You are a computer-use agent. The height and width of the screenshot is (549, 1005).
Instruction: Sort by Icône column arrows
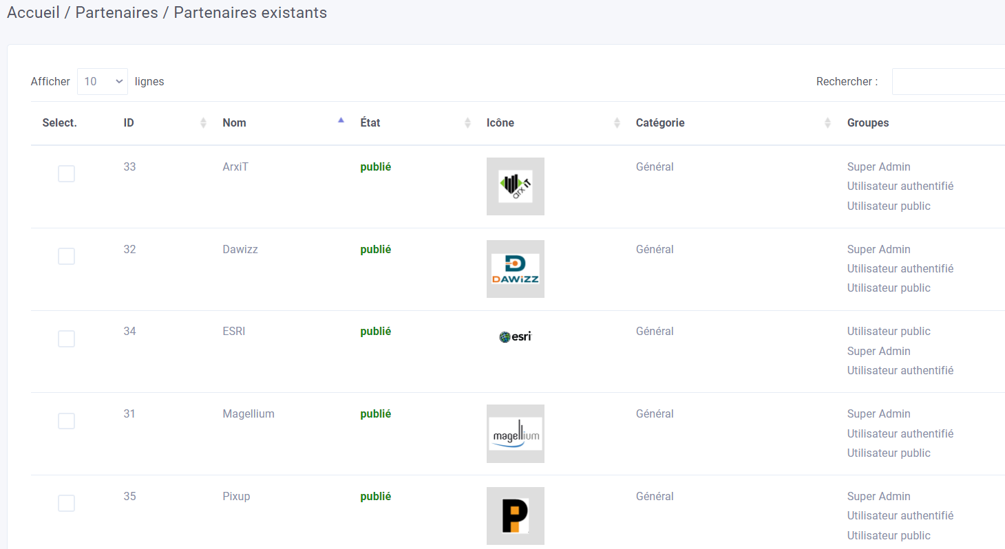[617, 123]
